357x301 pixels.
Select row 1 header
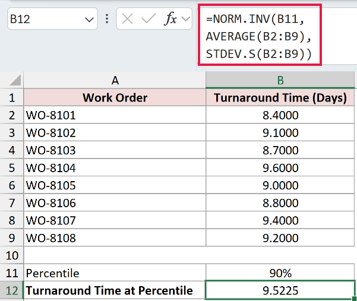(x=12, y=97)
